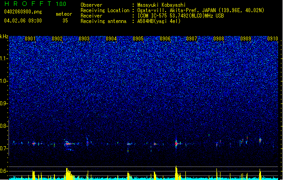Click the 1.1 kHz axis label
This screenshot has height=180, width=283.
tap(4, 58)
